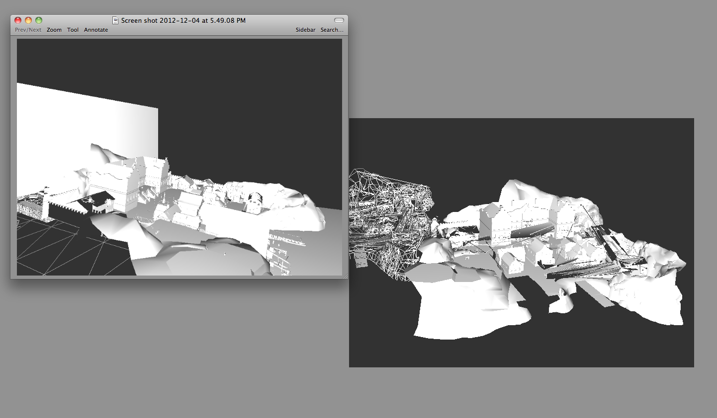Click the resize grip at window's bottom-right corner
This screenshot has width=717, height=418.
(345, 276)
